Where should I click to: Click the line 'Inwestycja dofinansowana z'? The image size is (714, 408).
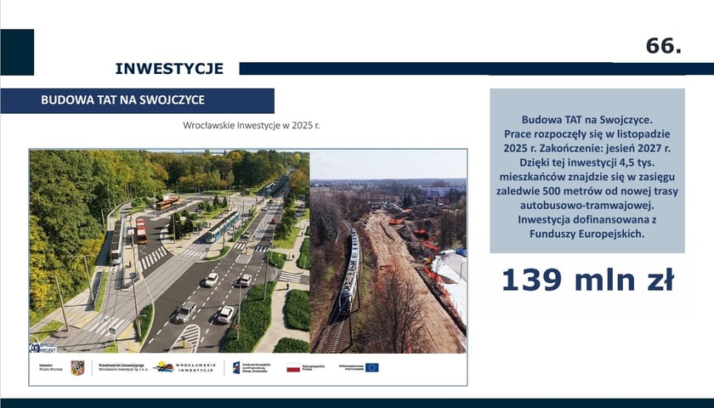pos(587,219)
